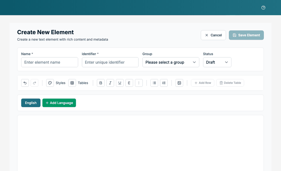This screenshot has height=171, width=281.
Task: Focus the Name input field
Action: [x=50, y=62]
